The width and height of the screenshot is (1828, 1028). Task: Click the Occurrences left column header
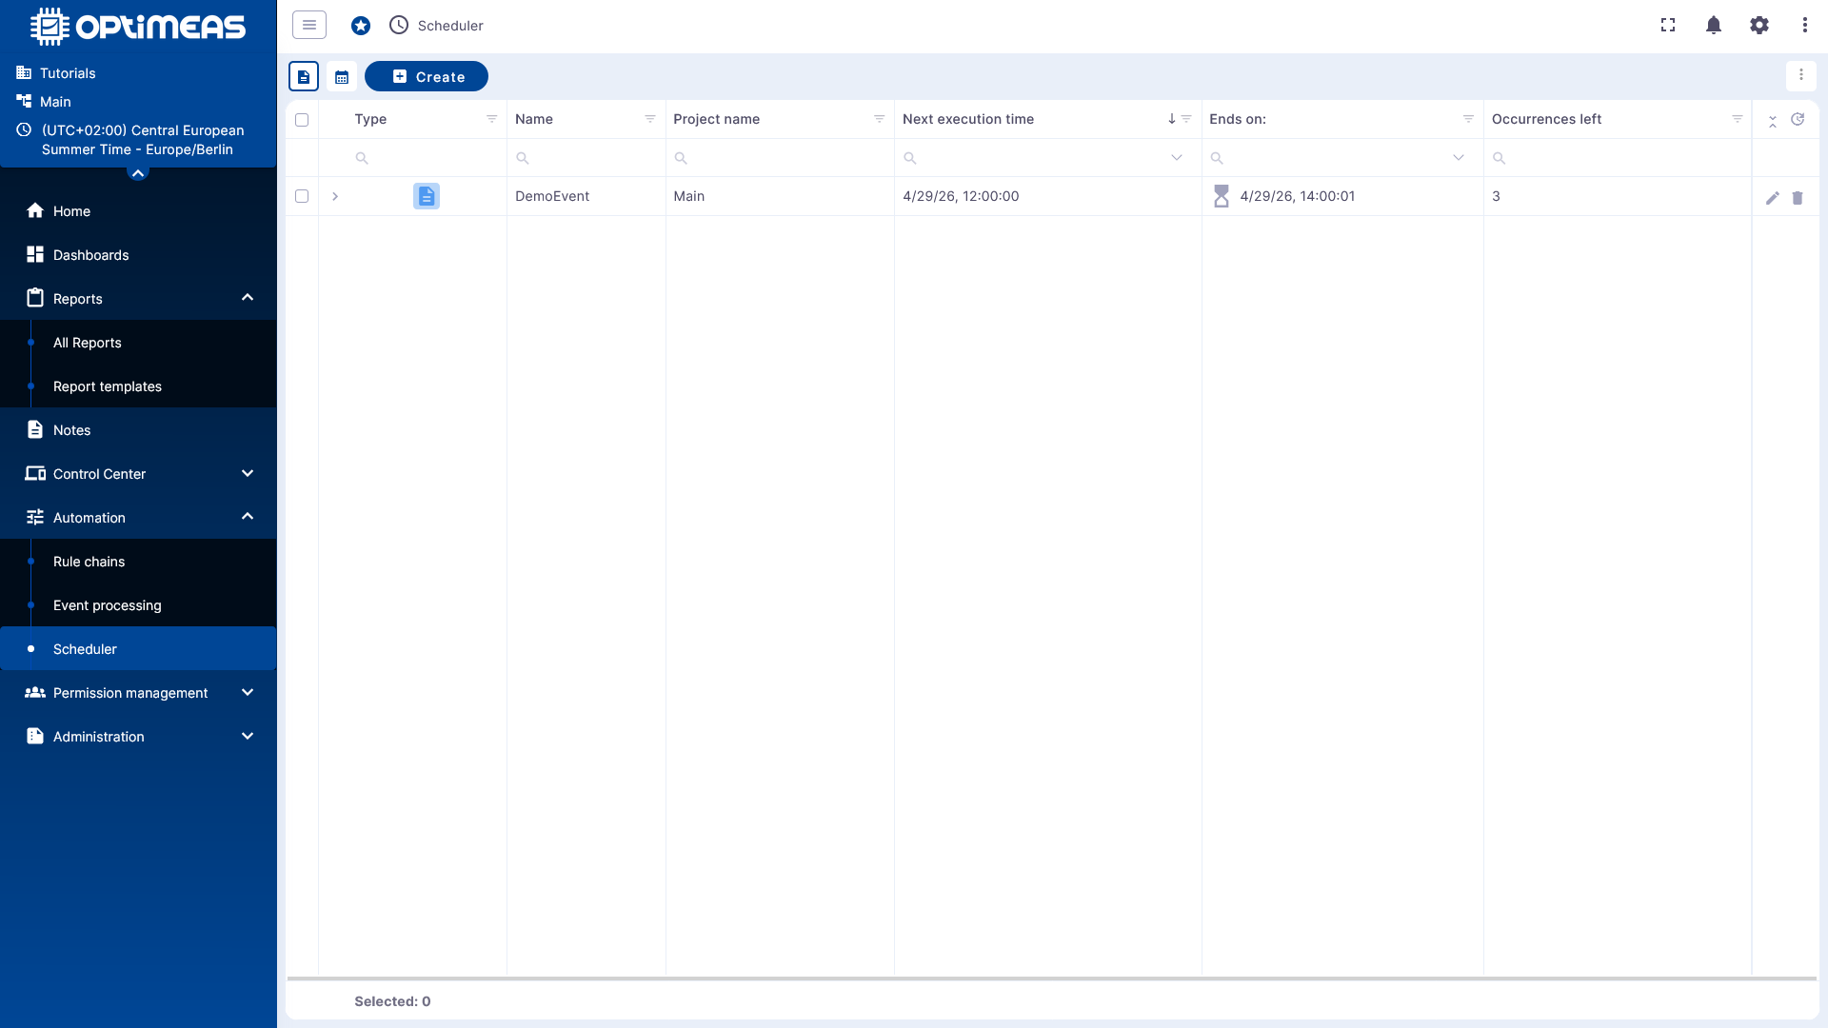click(x=1546, y=119)
